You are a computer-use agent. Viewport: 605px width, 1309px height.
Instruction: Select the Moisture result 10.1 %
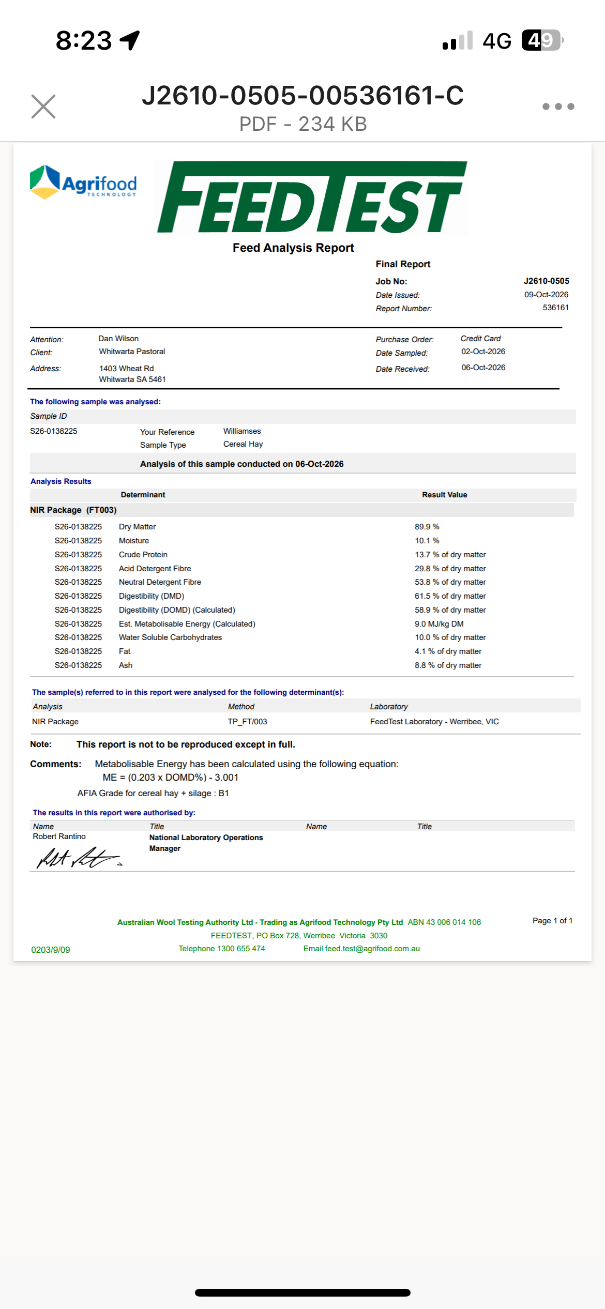[427, 541]
